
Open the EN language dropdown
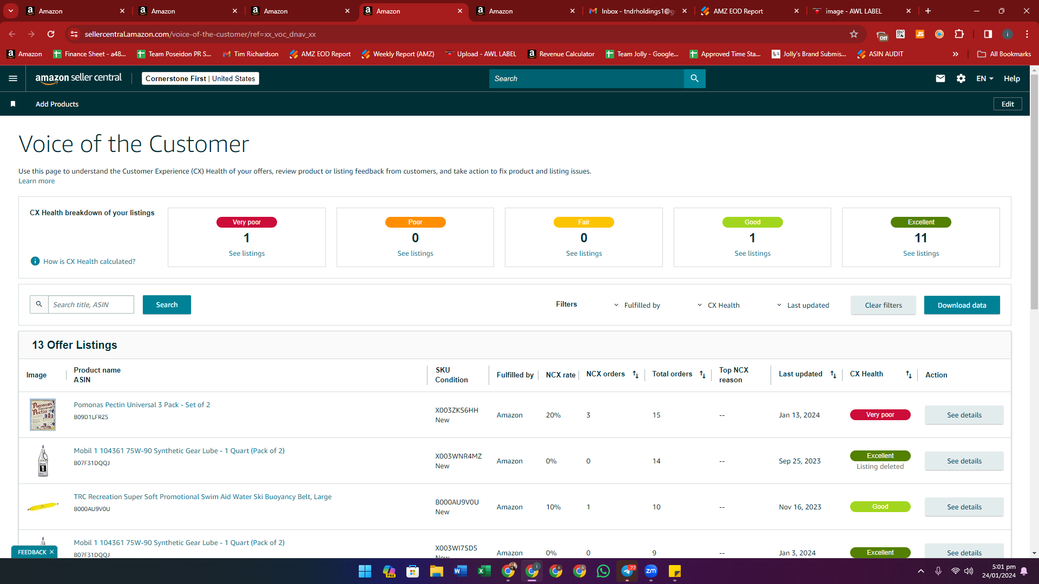[985, 78]
